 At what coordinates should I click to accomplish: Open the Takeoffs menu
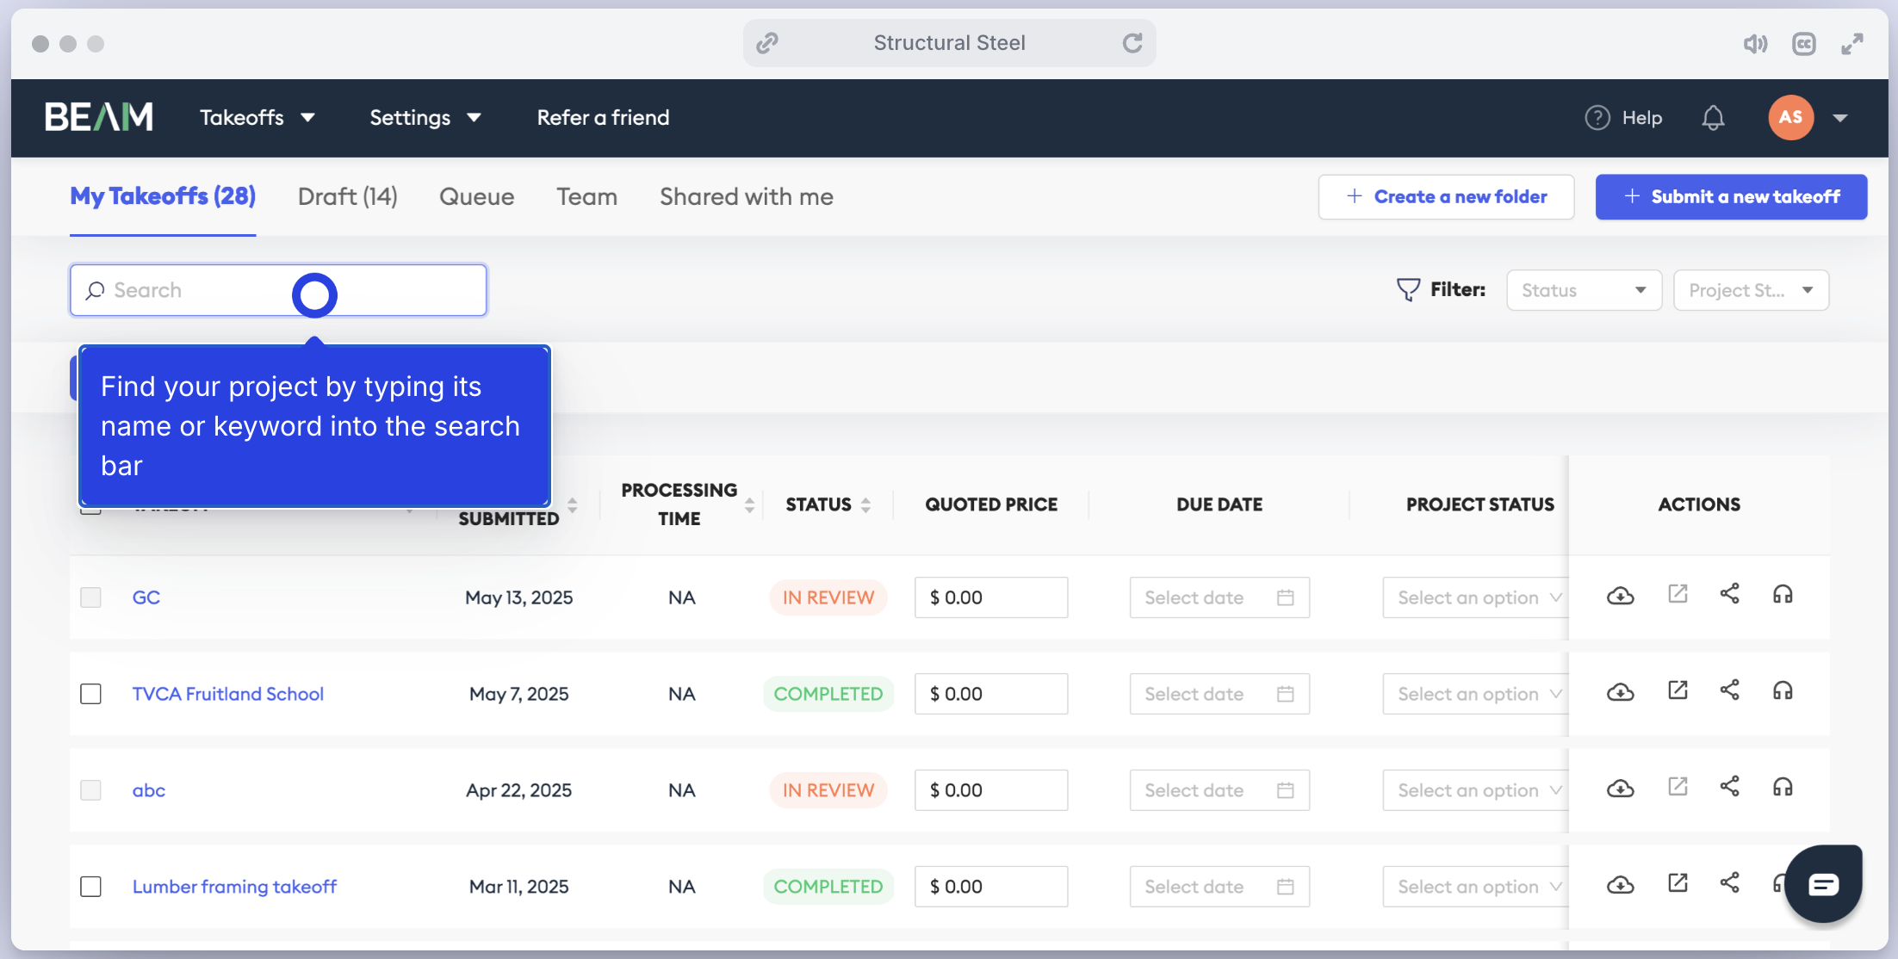click(x=257, y=118)
